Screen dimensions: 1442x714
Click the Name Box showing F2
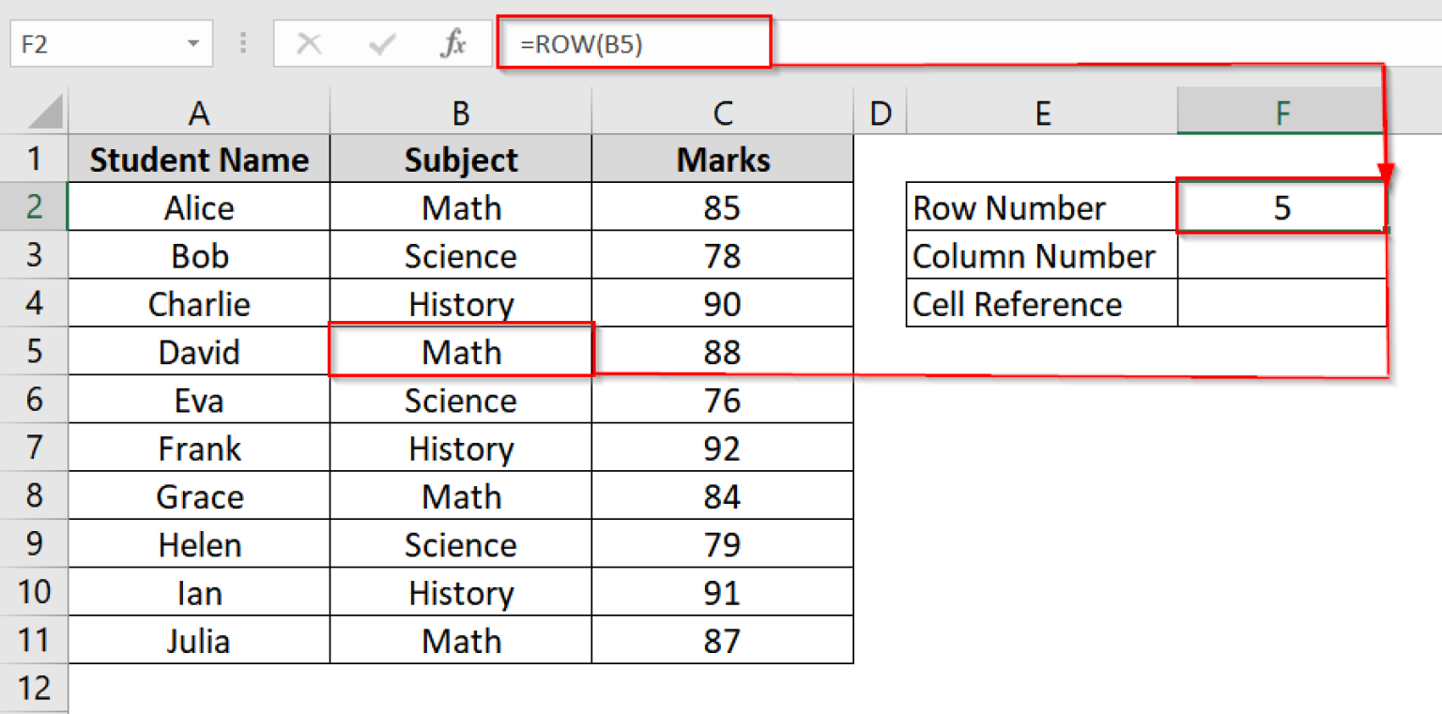(94, 42)
